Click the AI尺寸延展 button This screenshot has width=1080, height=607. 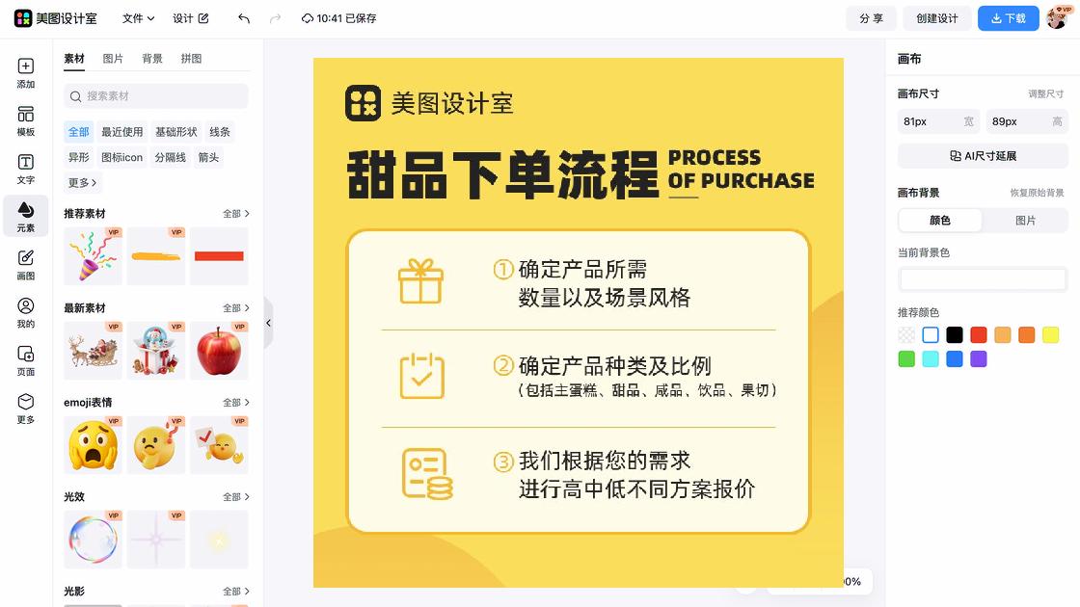coord(982,155)
